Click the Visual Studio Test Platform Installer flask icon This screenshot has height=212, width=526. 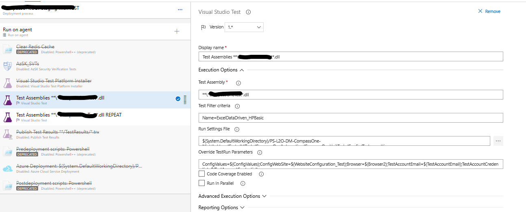tap(8, 83)
